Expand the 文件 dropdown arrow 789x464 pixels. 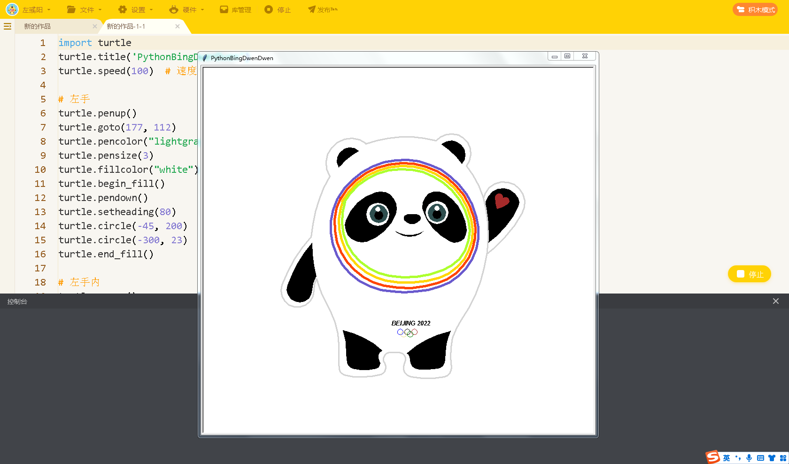pos(100,10)
